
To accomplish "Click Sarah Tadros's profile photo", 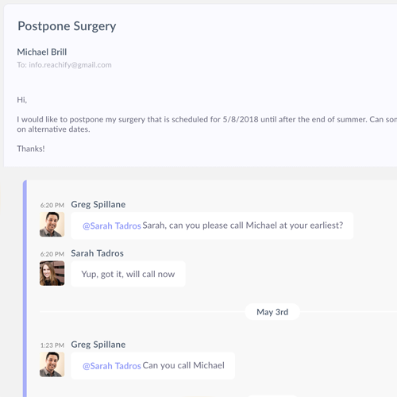I will pos(52,273).
